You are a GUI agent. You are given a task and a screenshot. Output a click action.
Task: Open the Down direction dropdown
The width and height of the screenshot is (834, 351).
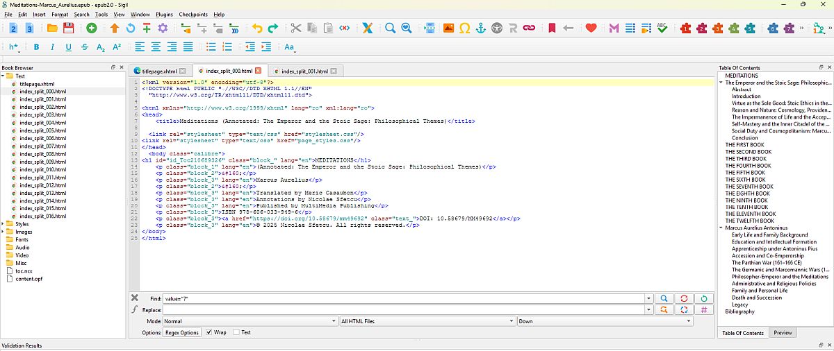tap(605, 321)
